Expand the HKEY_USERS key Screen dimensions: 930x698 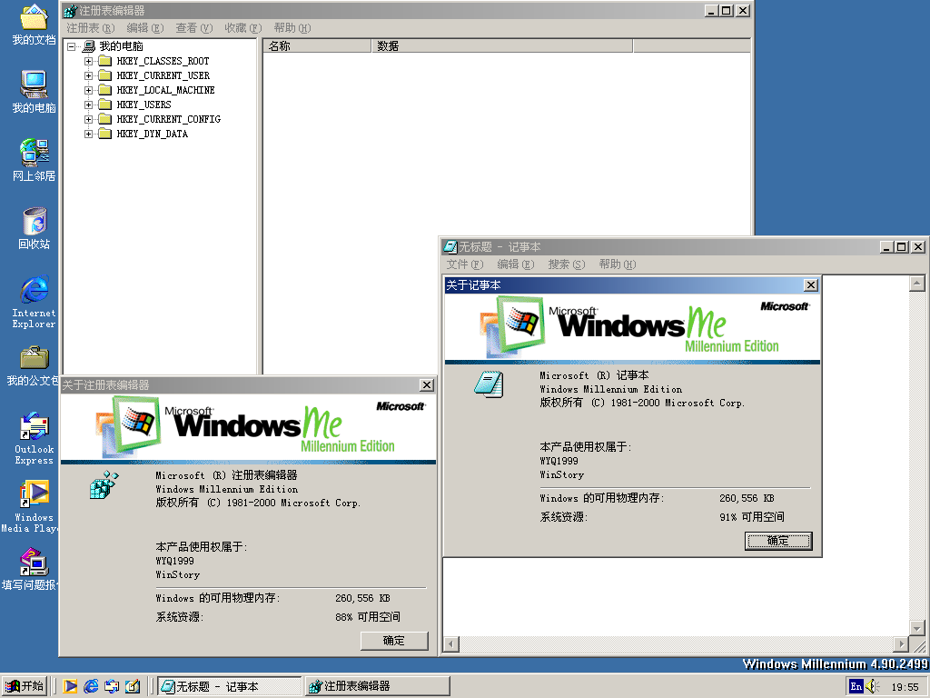pos(88,105)
